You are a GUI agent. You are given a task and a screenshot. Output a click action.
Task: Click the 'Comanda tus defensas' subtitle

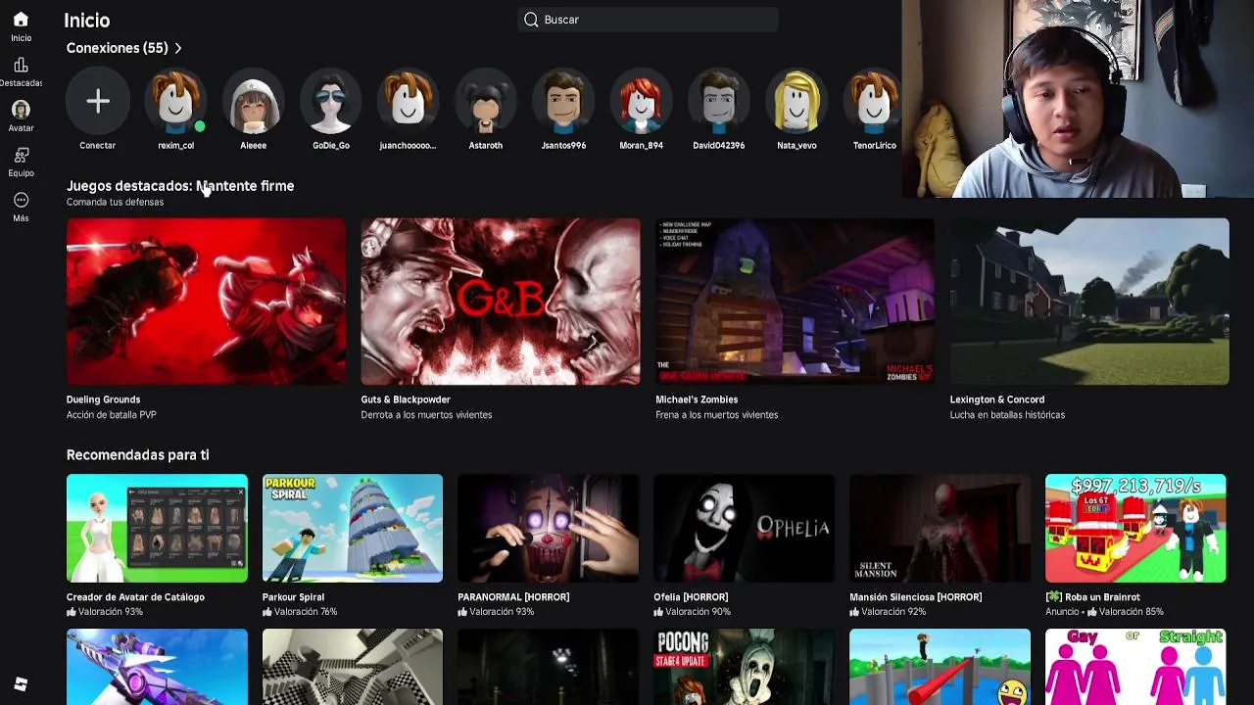[x=115, y=202]
